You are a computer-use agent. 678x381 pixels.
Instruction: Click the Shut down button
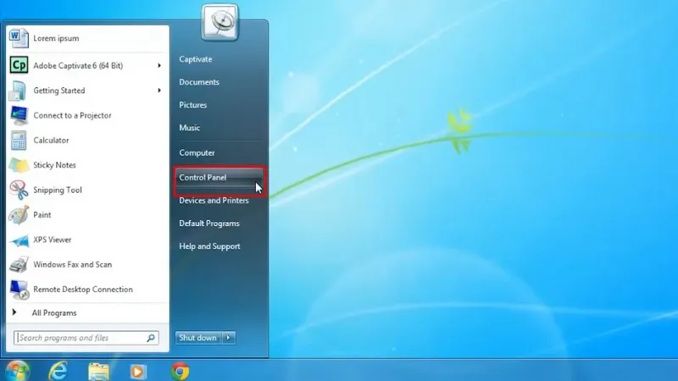pos(198,338)
